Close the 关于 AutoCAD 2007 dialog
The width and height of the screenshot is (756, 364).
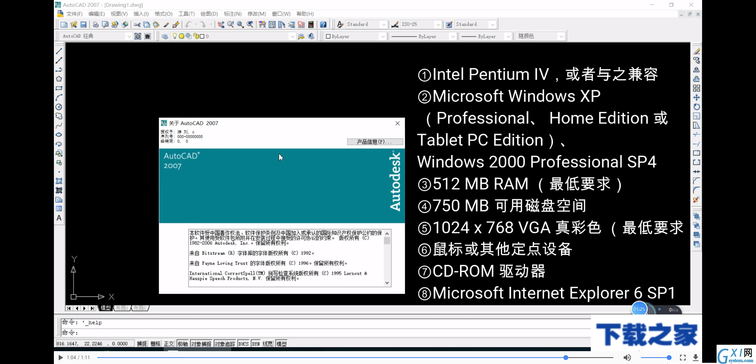coord(397,123)
